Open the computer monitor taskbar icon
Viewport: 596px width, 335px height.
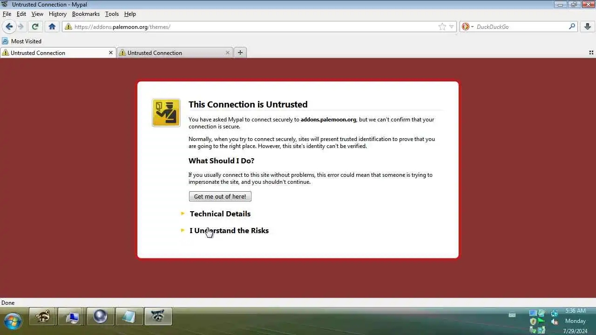(71, 316)
